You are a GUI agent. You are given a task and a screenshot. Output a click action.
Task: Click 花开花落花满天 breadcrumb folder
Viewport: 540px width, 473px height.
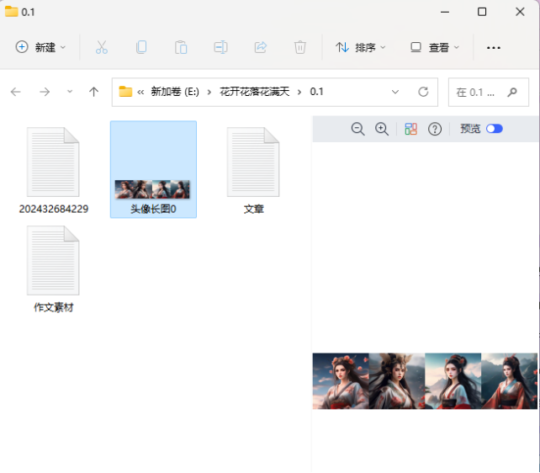click(255, 92)
